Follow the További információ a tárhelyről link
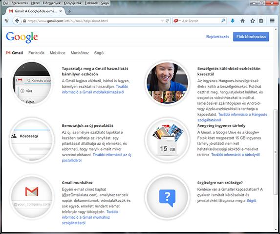 (236, 155)
